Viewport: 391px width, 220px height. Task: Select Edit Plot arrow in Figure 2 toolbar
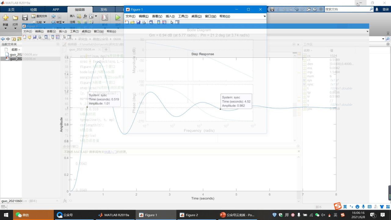pos(64,37)
